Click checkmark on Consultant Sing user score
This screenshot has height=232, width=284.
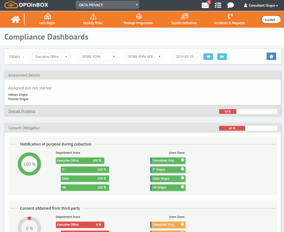coord(183,160)
